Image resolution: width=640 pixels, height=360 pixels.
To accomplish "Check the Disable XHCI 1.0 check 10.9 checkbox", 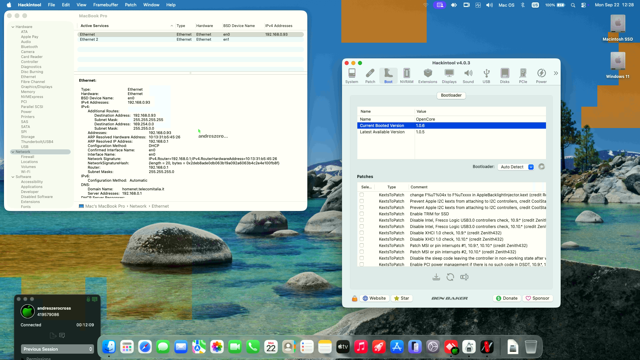I will 362,233.
